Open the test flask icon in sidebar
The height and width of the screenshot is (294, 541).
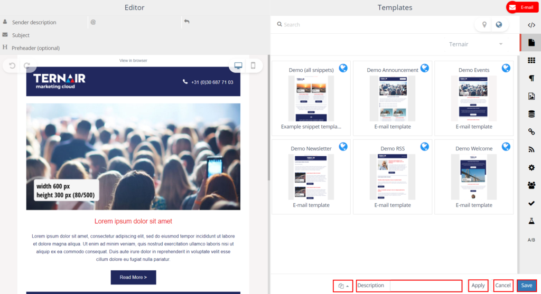531,221
